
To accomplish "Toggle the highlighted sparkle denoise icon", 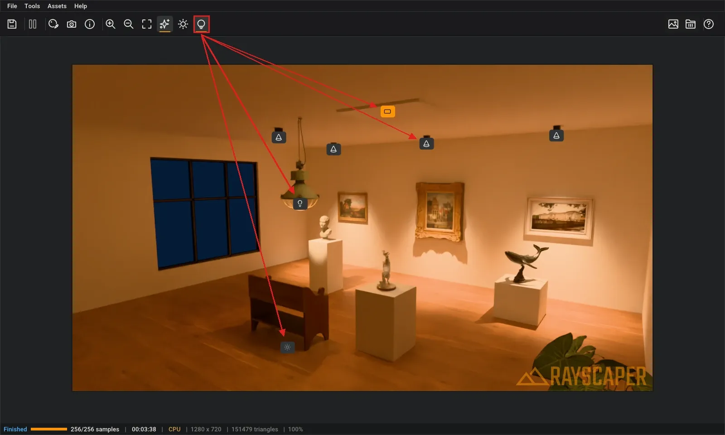I will pos(165,24).
